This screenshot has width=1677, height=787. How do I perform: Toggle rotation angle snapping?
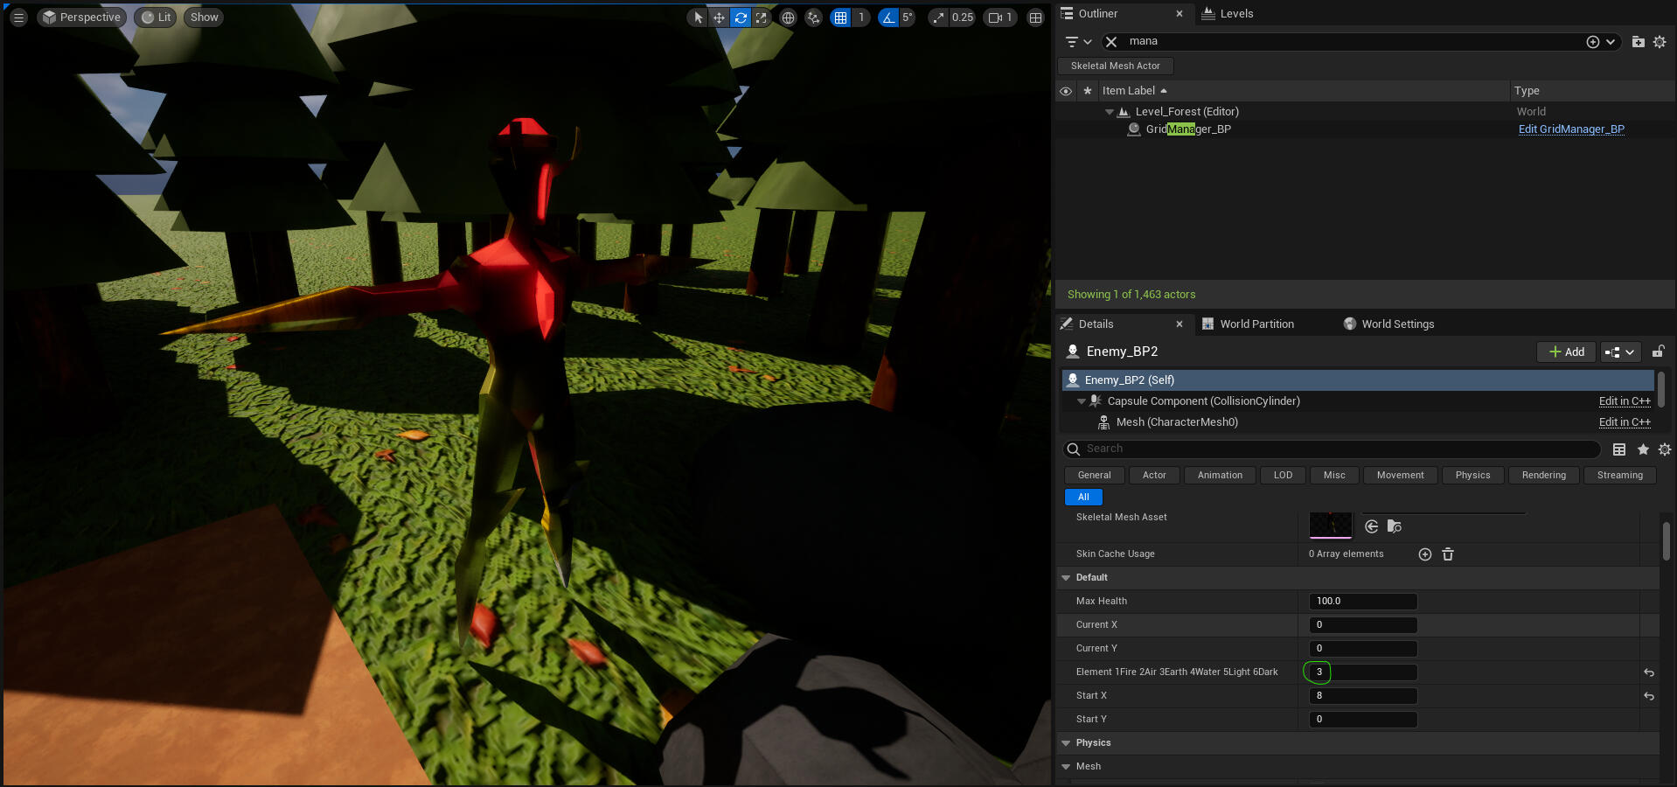pos(888,17)
